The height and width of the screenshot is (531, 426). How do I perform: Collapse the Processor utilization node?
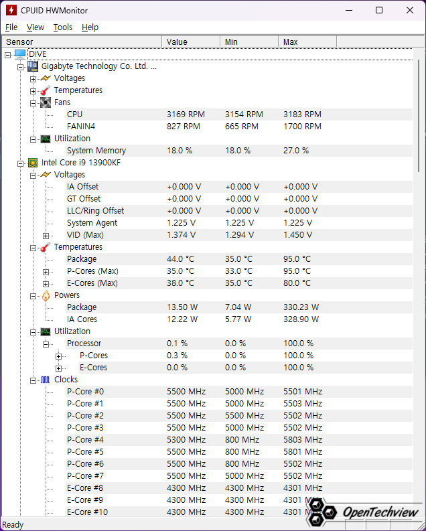pyautogui.click(x=46, y=344)
